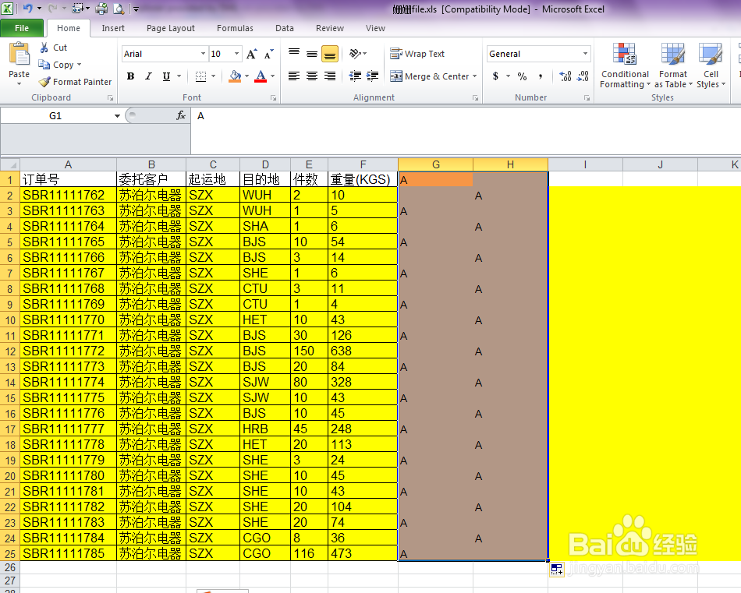The image size is (741, 593).
Task: Click the Excel application icon
Action: coord(7,9)
